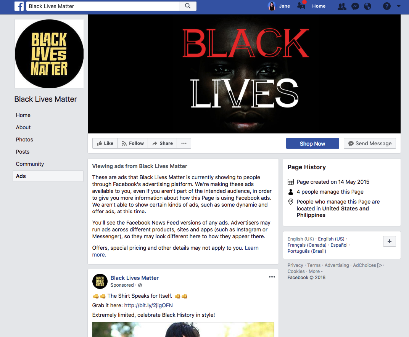This screenshot has height=337, width=409.
Task: Click 'Page created on 14 May 2015' text
Action: pos(333,182)
